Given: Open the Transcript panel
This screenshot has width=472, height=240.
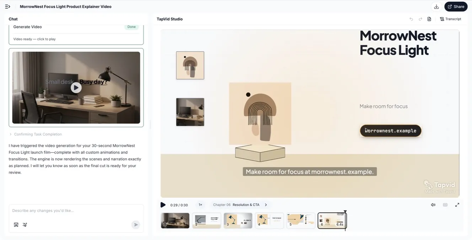Looking at the screenshot, I should [x=451, y=19].
